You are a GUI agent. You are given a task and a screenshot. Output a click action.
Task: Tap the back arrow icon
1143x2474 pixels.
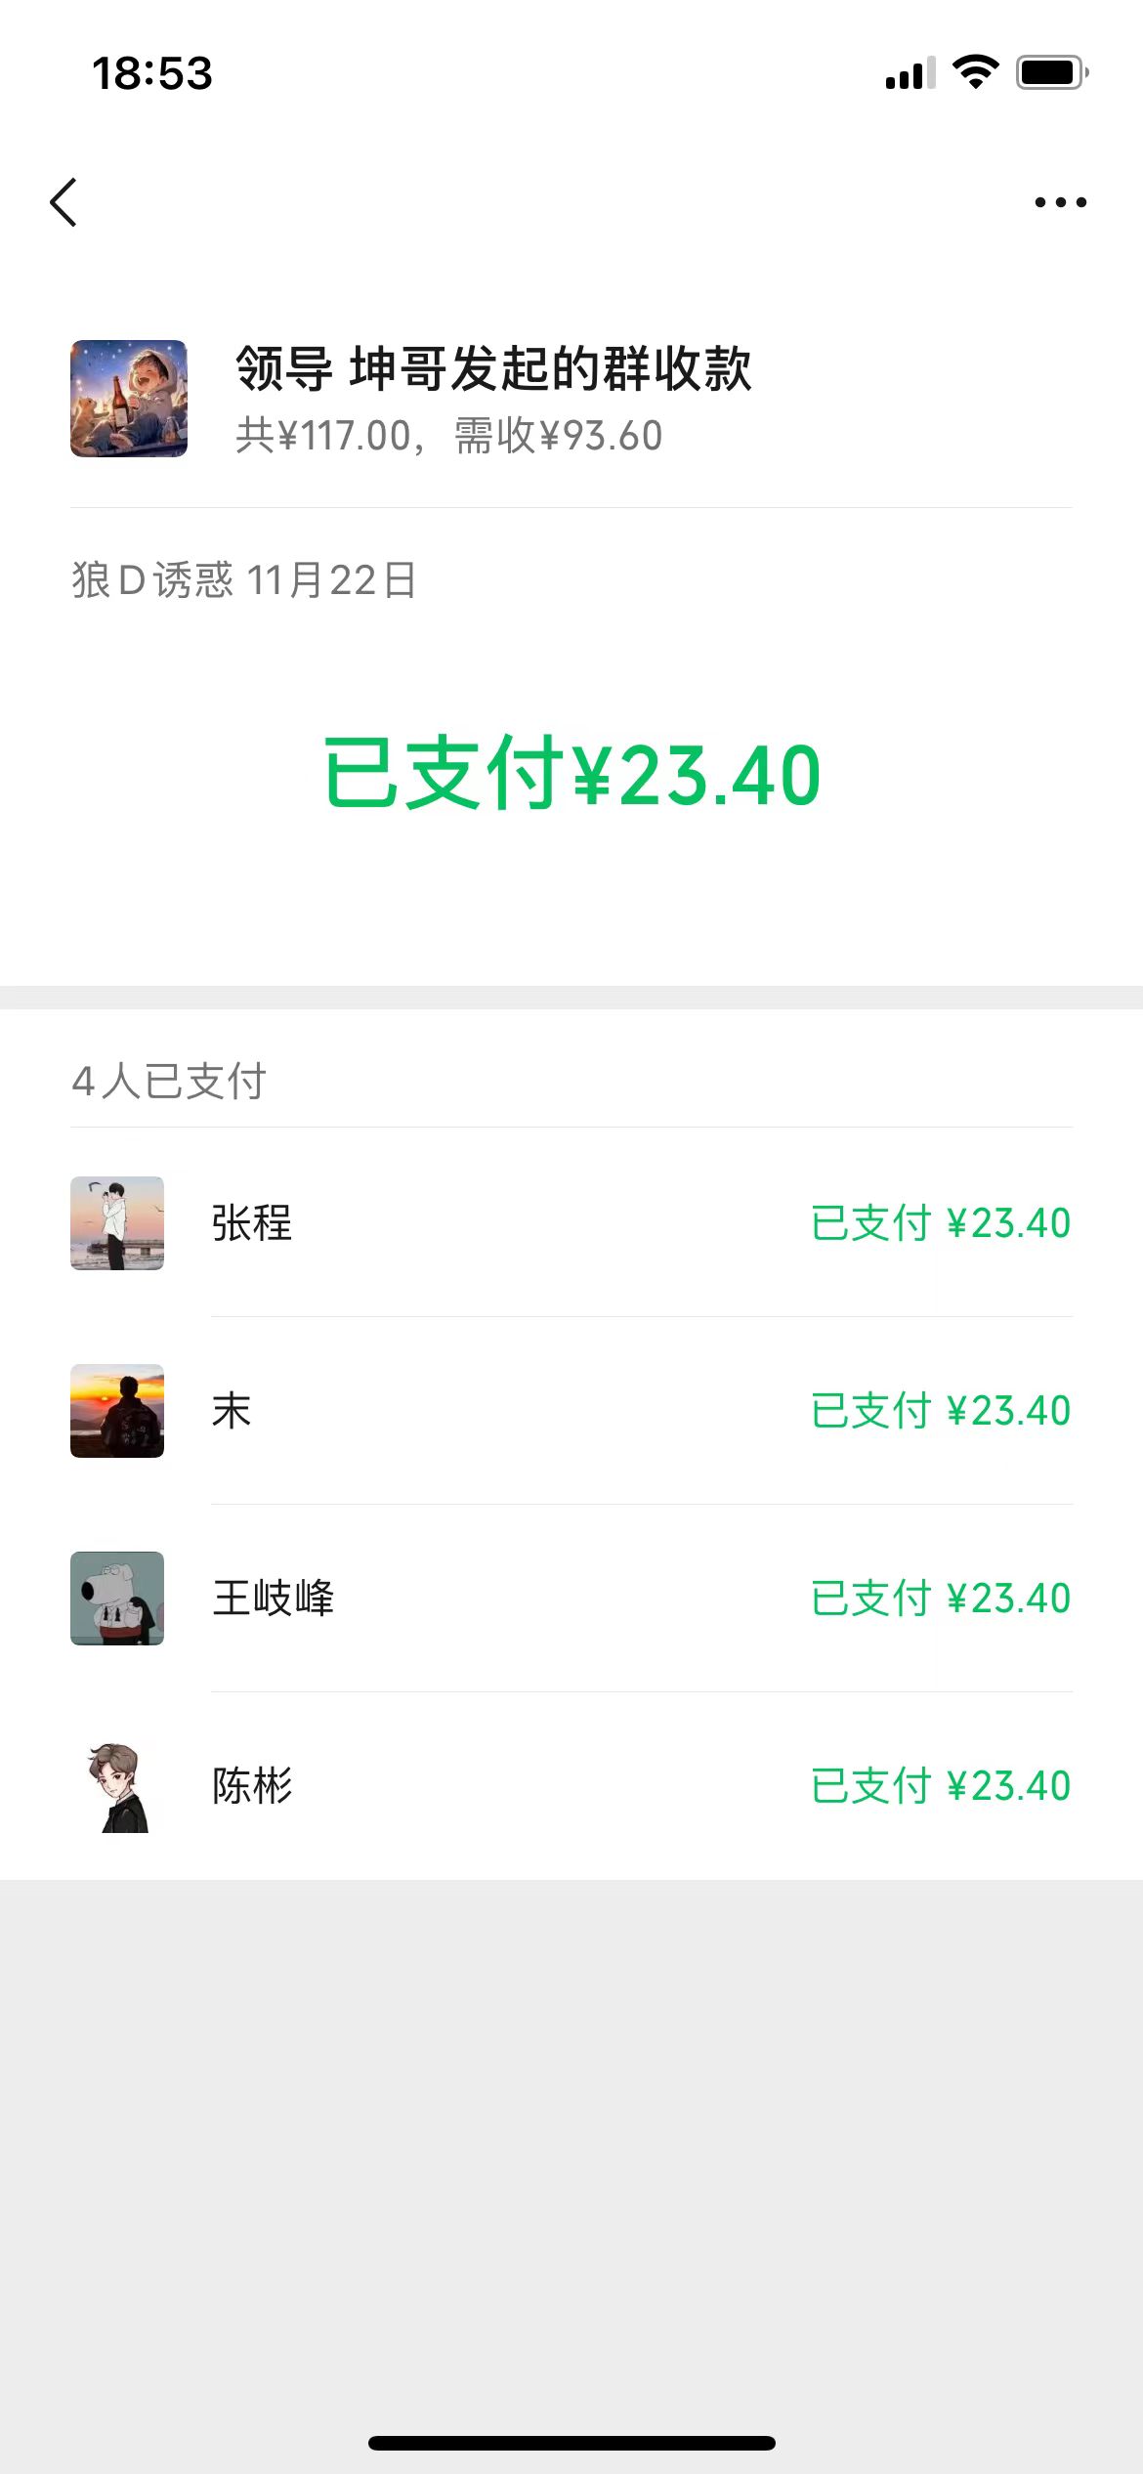64,202
